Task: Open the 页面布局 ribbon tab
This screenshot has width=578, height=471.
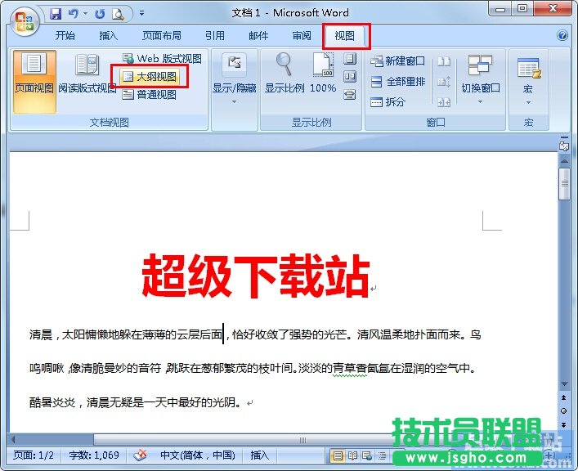Action: [x=161, y=36]
